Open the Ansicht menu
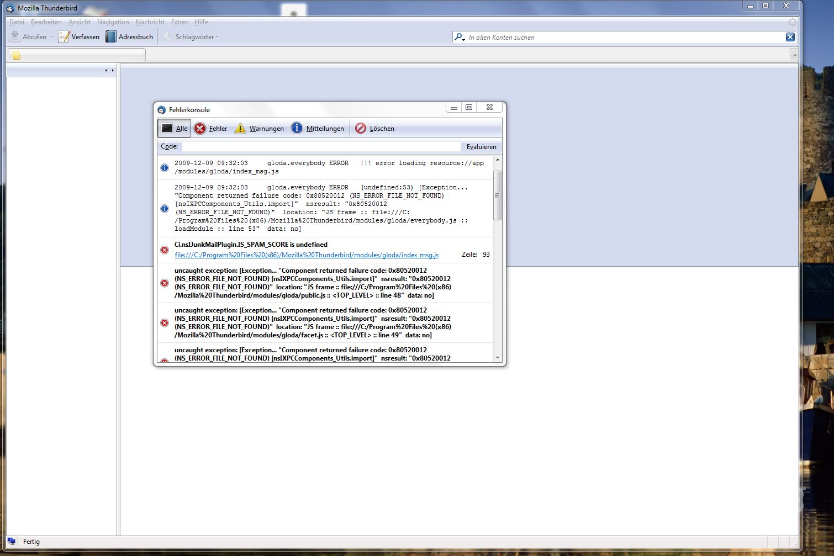 pyautogui.click(x=80, y=22)
